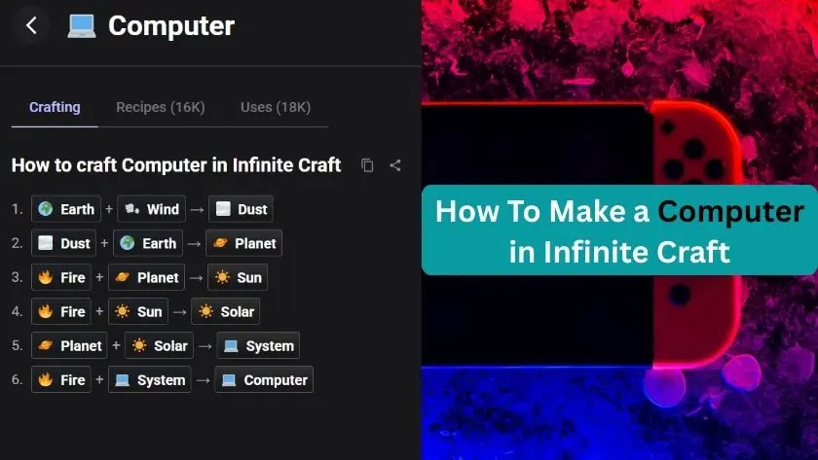Viewport: 818px width, 460px height.
Task: Select Fire ingredient in step 6
Action: pos(61,380)
